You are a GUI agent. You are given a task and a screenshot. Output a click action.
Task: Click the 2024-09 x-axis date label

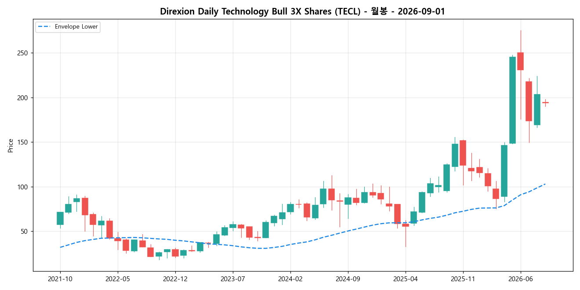348,279
